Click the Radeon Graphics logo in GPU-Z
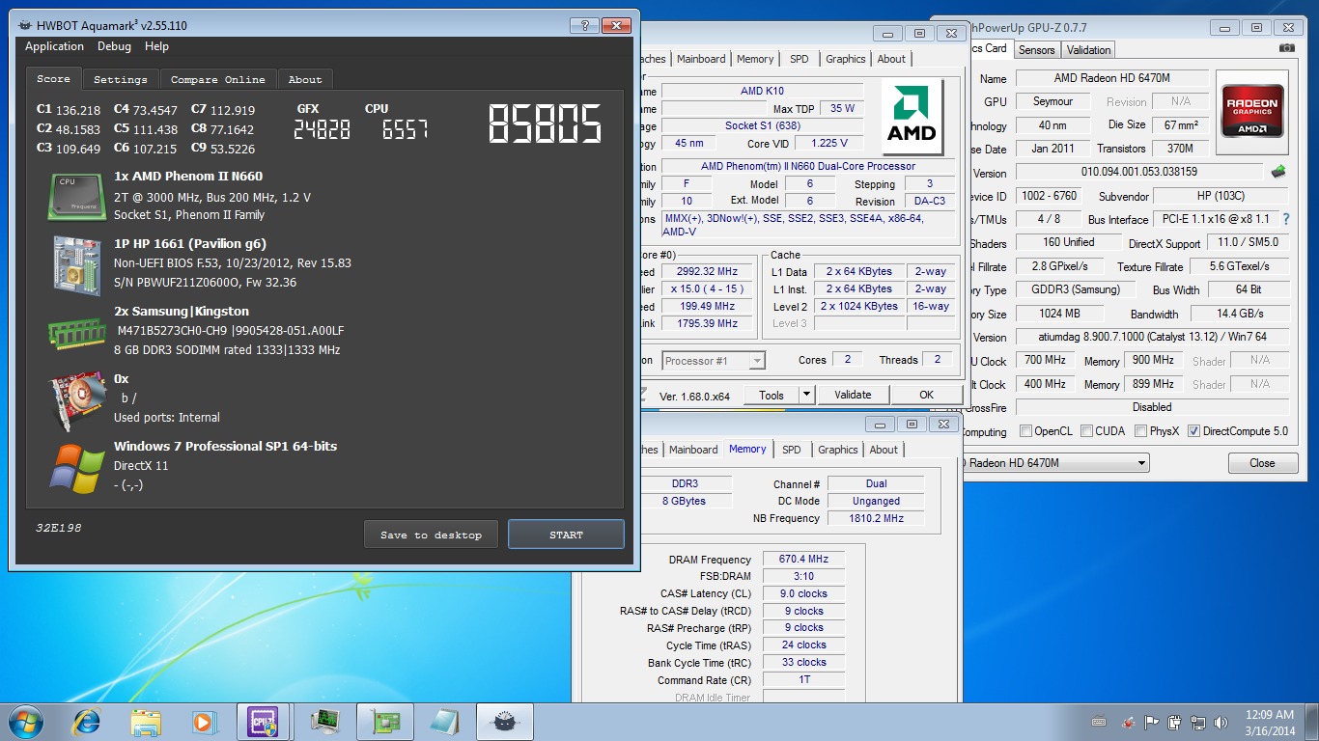 tap(1252, 114)
